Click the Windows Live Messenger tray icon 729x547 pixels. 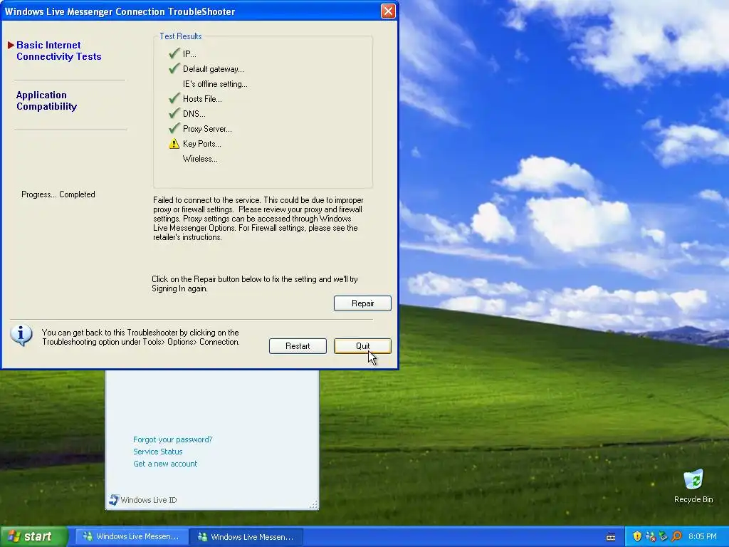(x=651, y=536)
